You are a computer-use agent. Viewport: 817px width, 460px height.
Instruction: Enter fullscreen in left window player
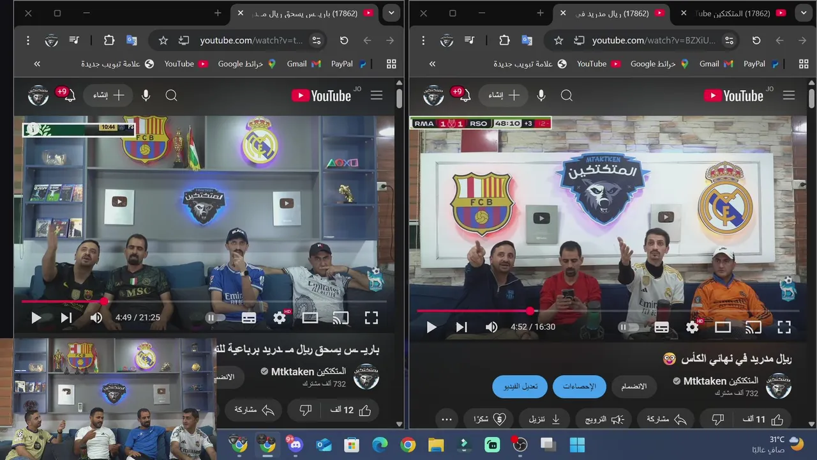click(x=371, y=318)
